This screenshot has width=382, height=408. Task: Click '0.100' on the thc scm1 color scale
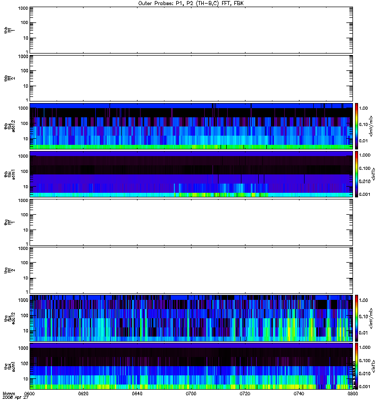click(x=365, y=361)
